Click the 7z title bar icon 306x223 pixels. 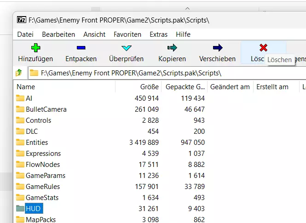22,20
